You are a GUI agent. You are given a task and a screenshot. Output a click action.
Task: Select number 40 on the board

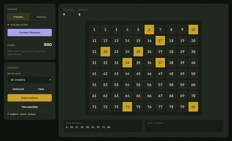coord(193,63)
